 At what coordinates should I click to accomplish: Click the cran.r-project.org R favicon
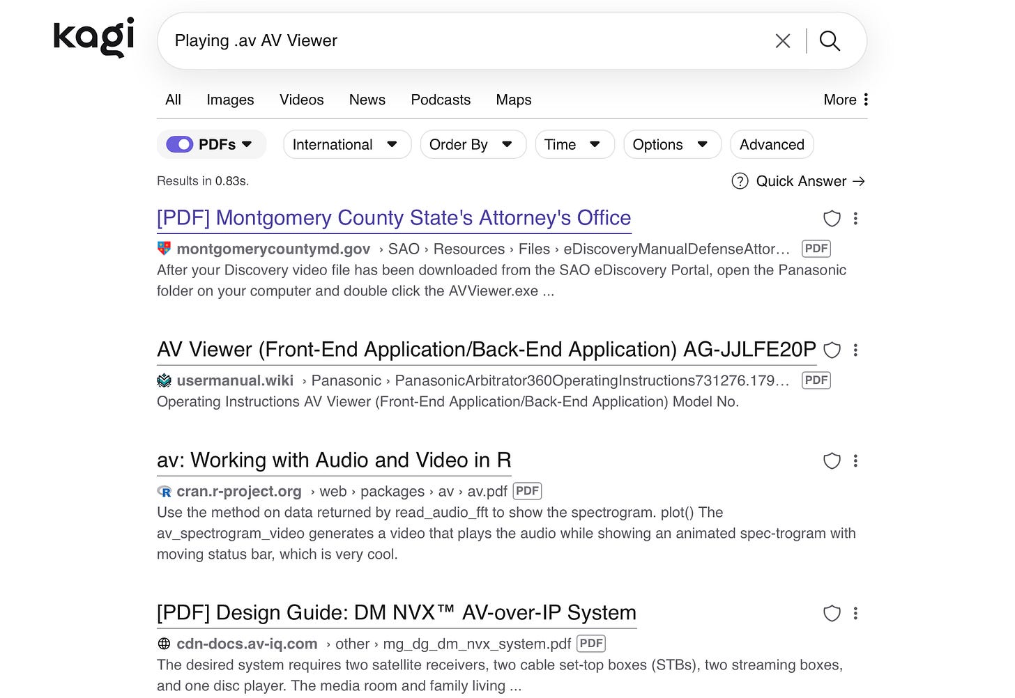164,491
